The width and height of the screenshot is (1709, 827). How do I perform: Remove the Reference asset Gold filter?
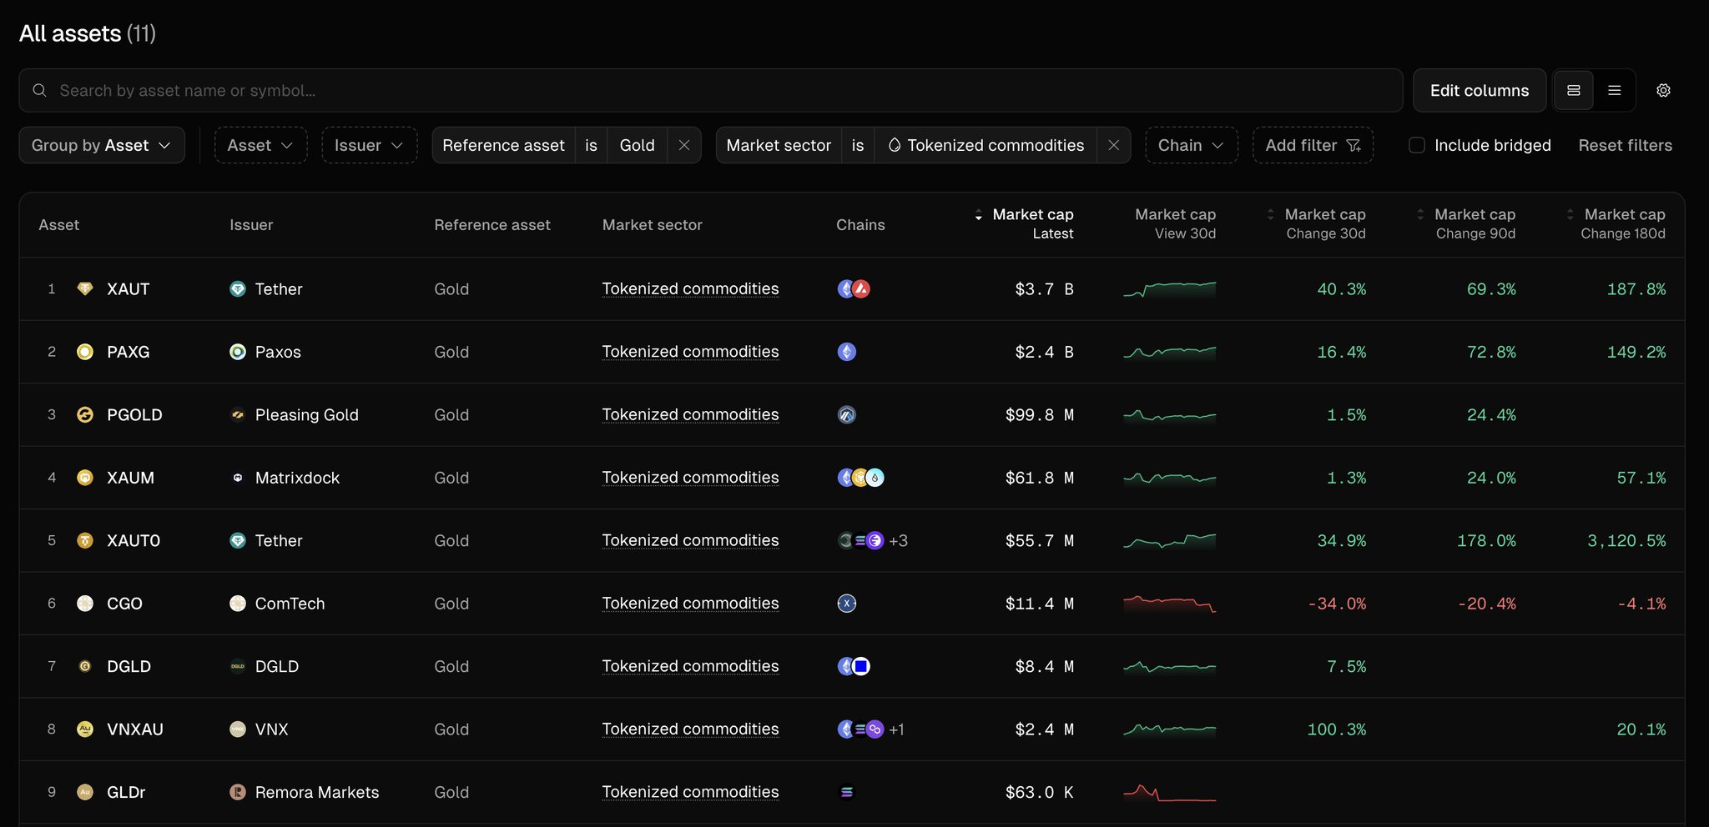684,145
